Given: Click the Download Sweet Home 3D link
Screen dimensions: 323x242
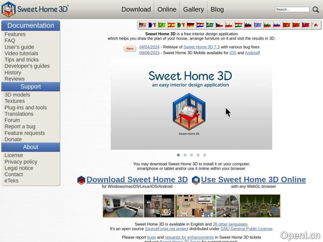Looking at the screenshot, I should [137, 180].
